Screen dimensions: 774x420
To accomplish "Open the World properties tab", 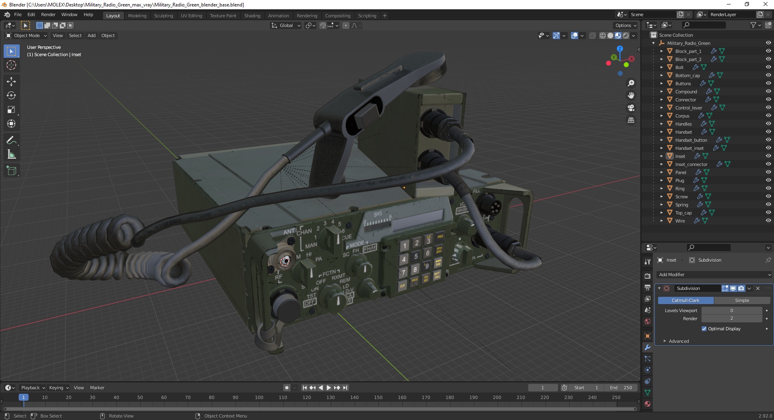I will click(648, 321).
